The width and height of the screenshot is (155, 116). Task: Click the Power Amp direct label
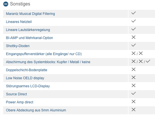coord(20,102)
